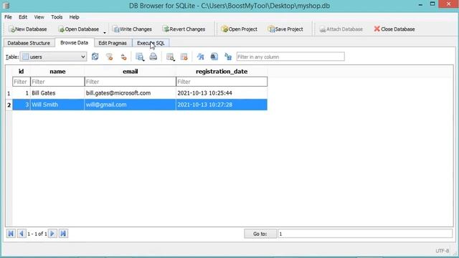
Task: Clear all filters icon
Action: pyautogui.click(x=109, y=57)
